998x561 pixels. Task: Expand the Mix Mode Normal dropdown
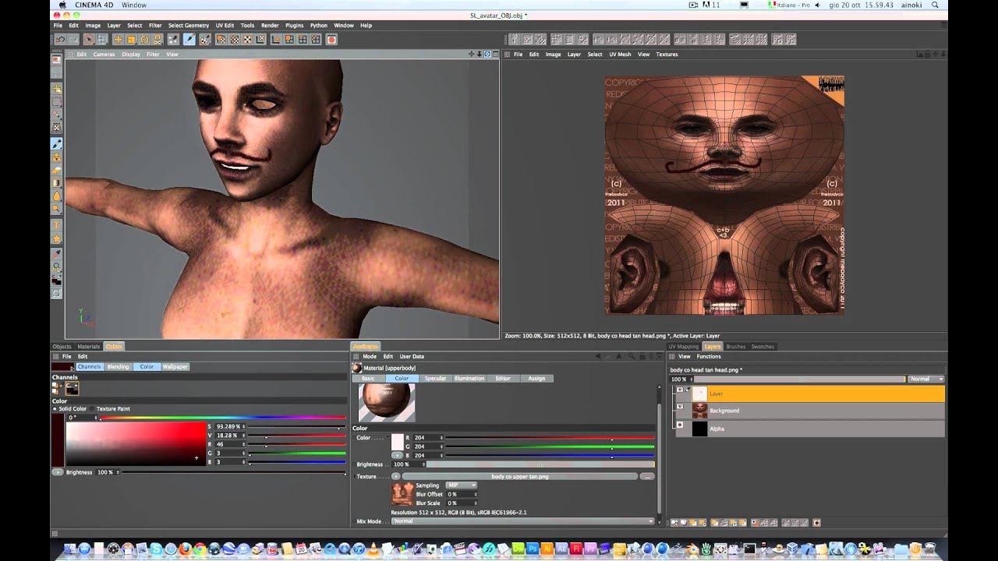pyautogui.click(x=522, y=520)
